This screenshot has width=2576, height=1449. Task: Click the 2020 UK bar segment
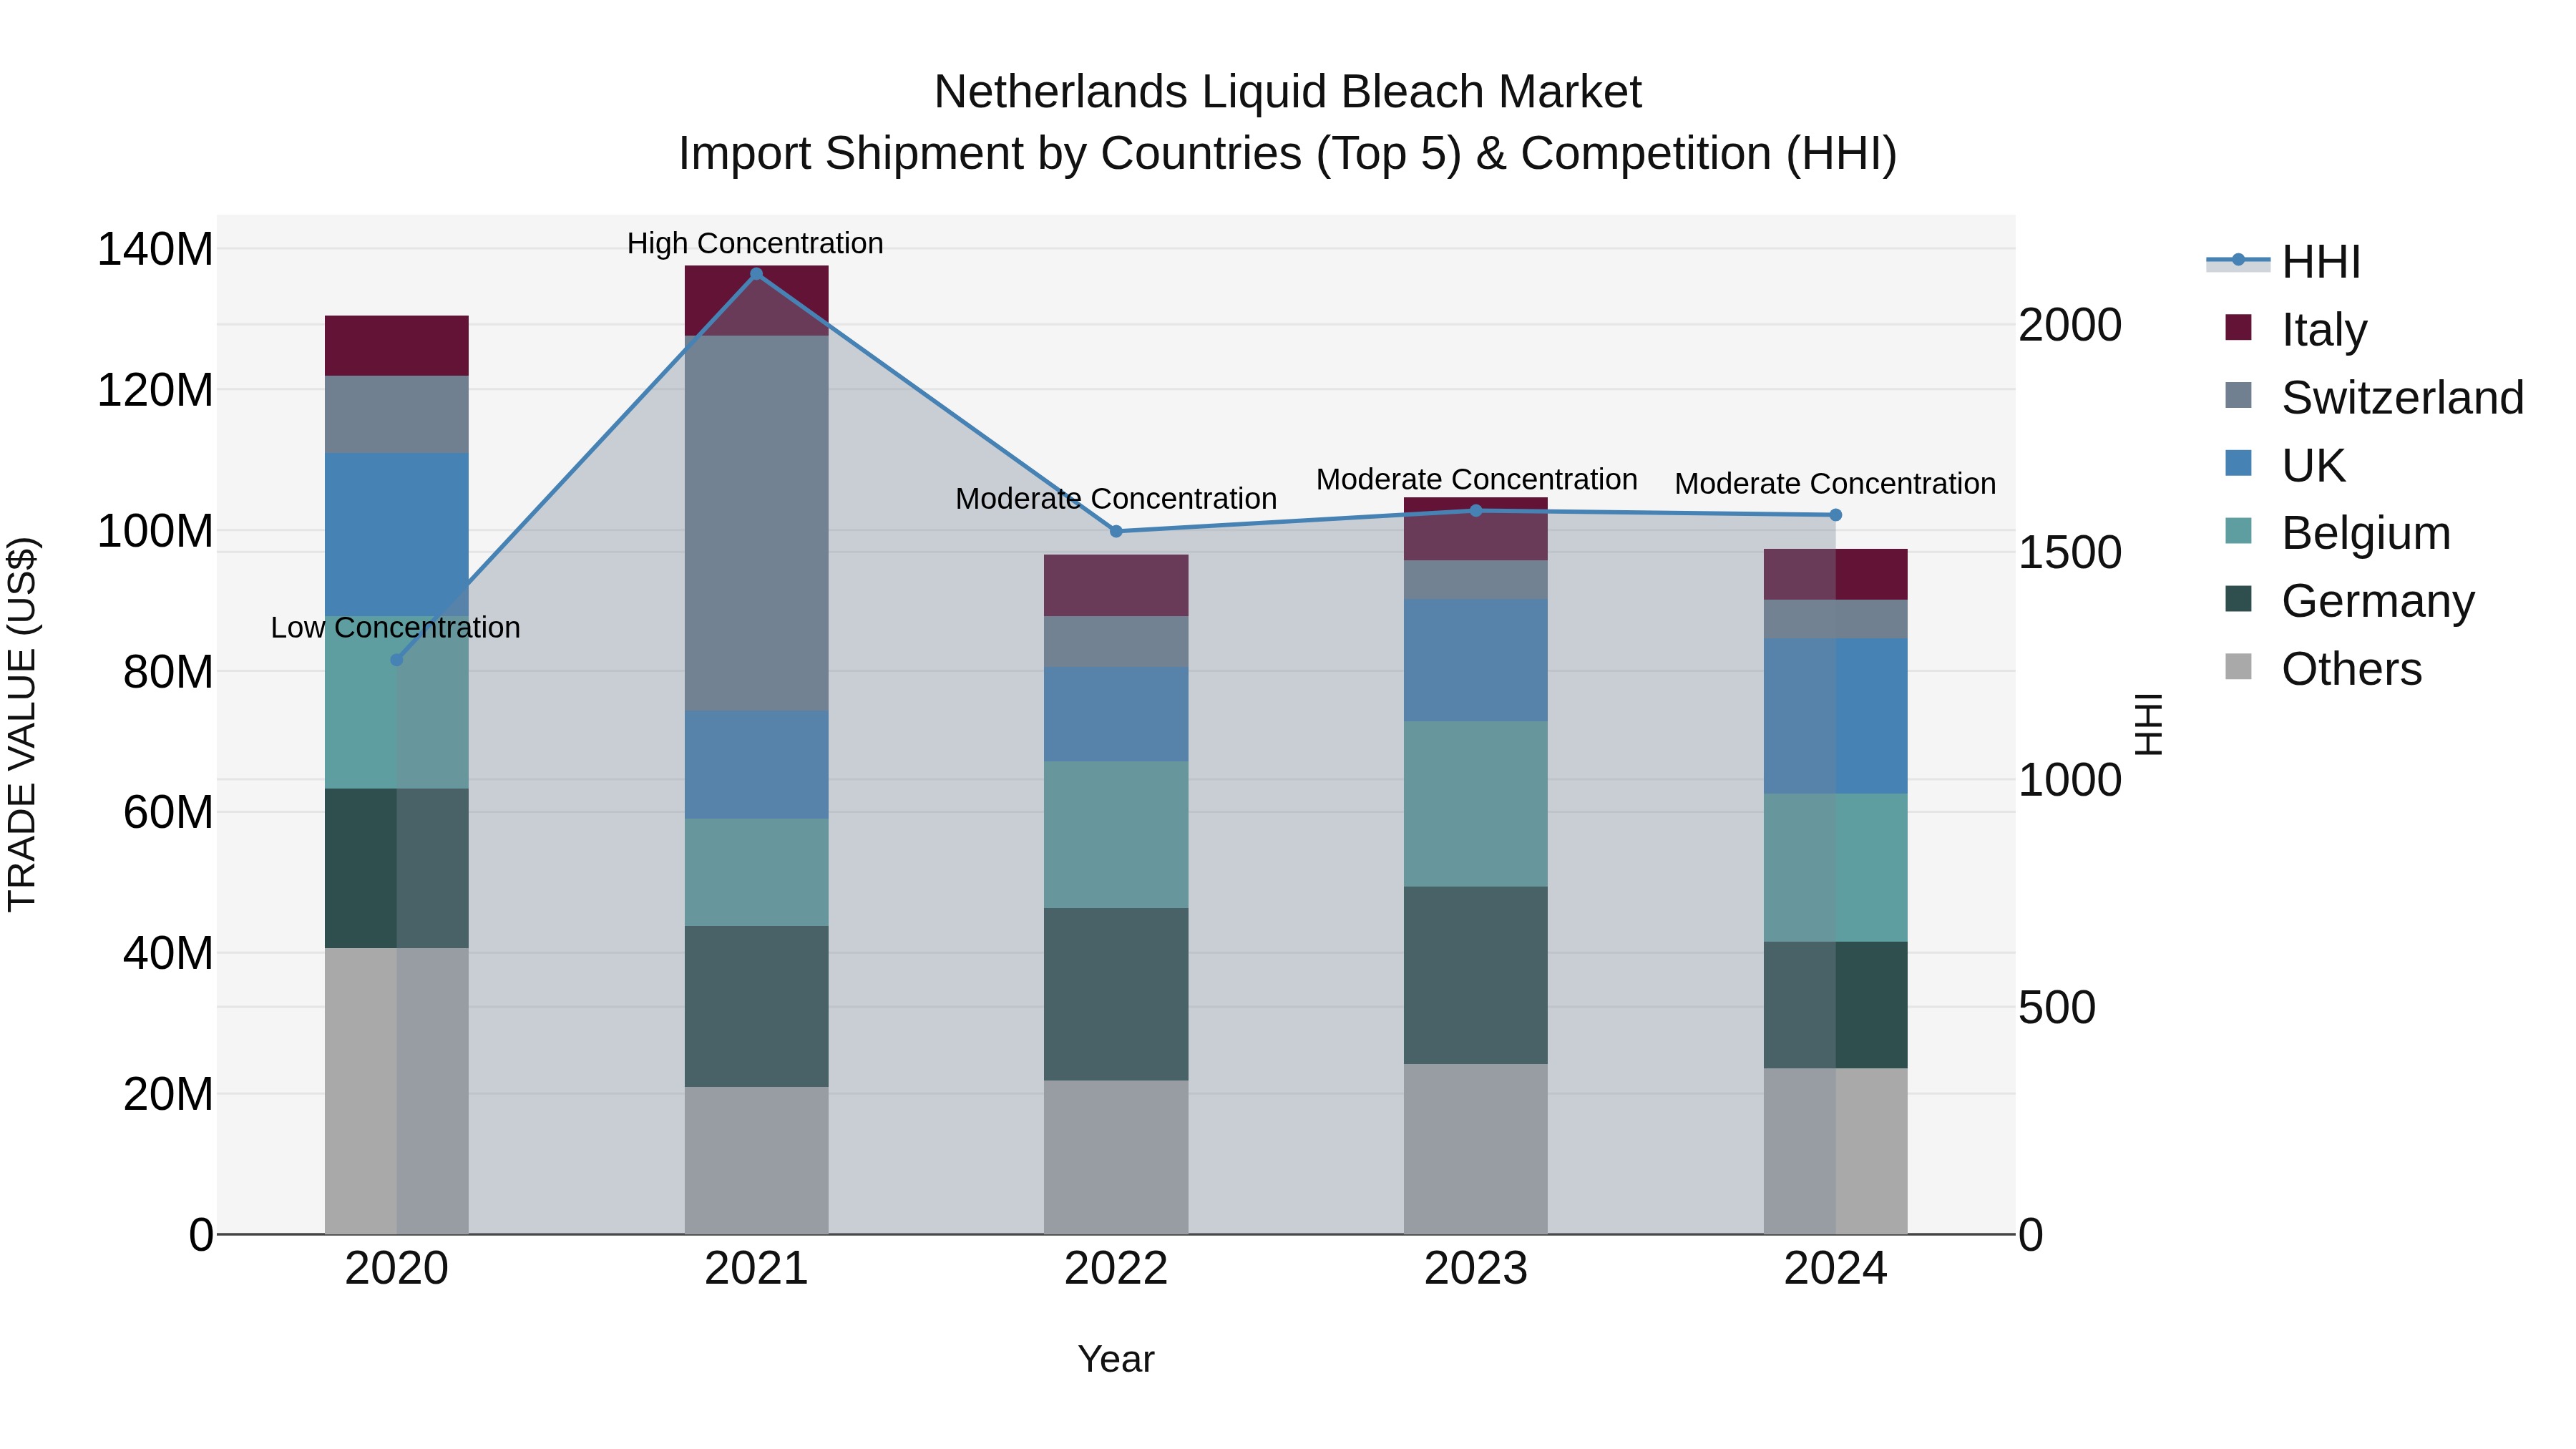point(396,535)
